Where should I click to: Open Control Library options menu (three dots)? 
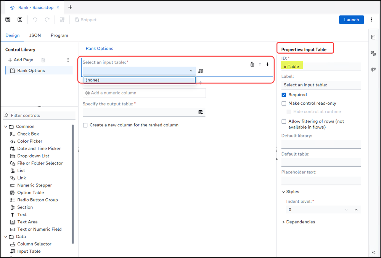point(68,60)
